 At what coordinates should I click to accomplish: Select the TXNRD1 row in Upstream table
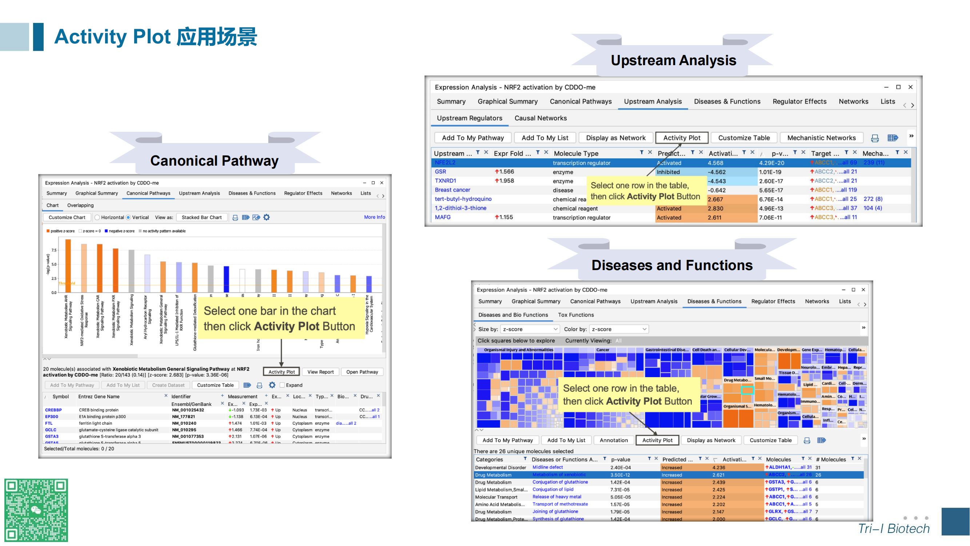[x=671, y=181]
